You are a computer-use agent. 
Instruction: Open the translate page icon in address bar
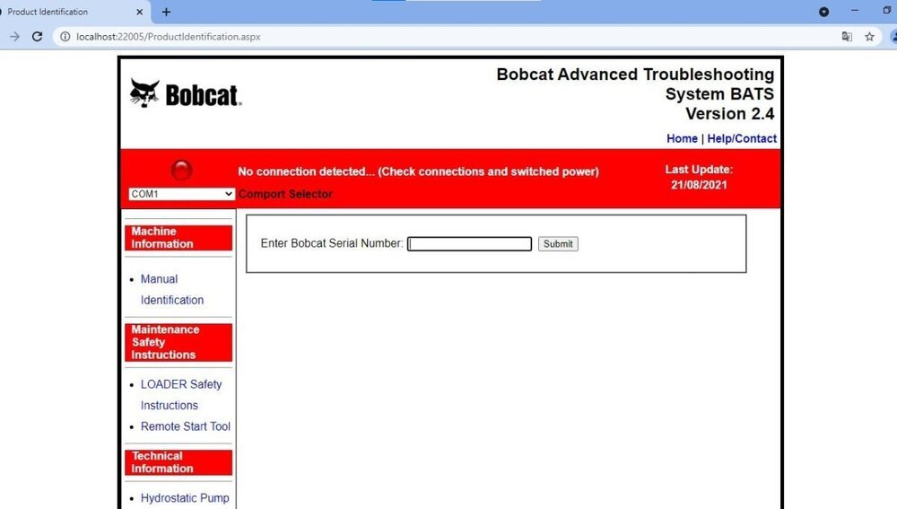847,37
